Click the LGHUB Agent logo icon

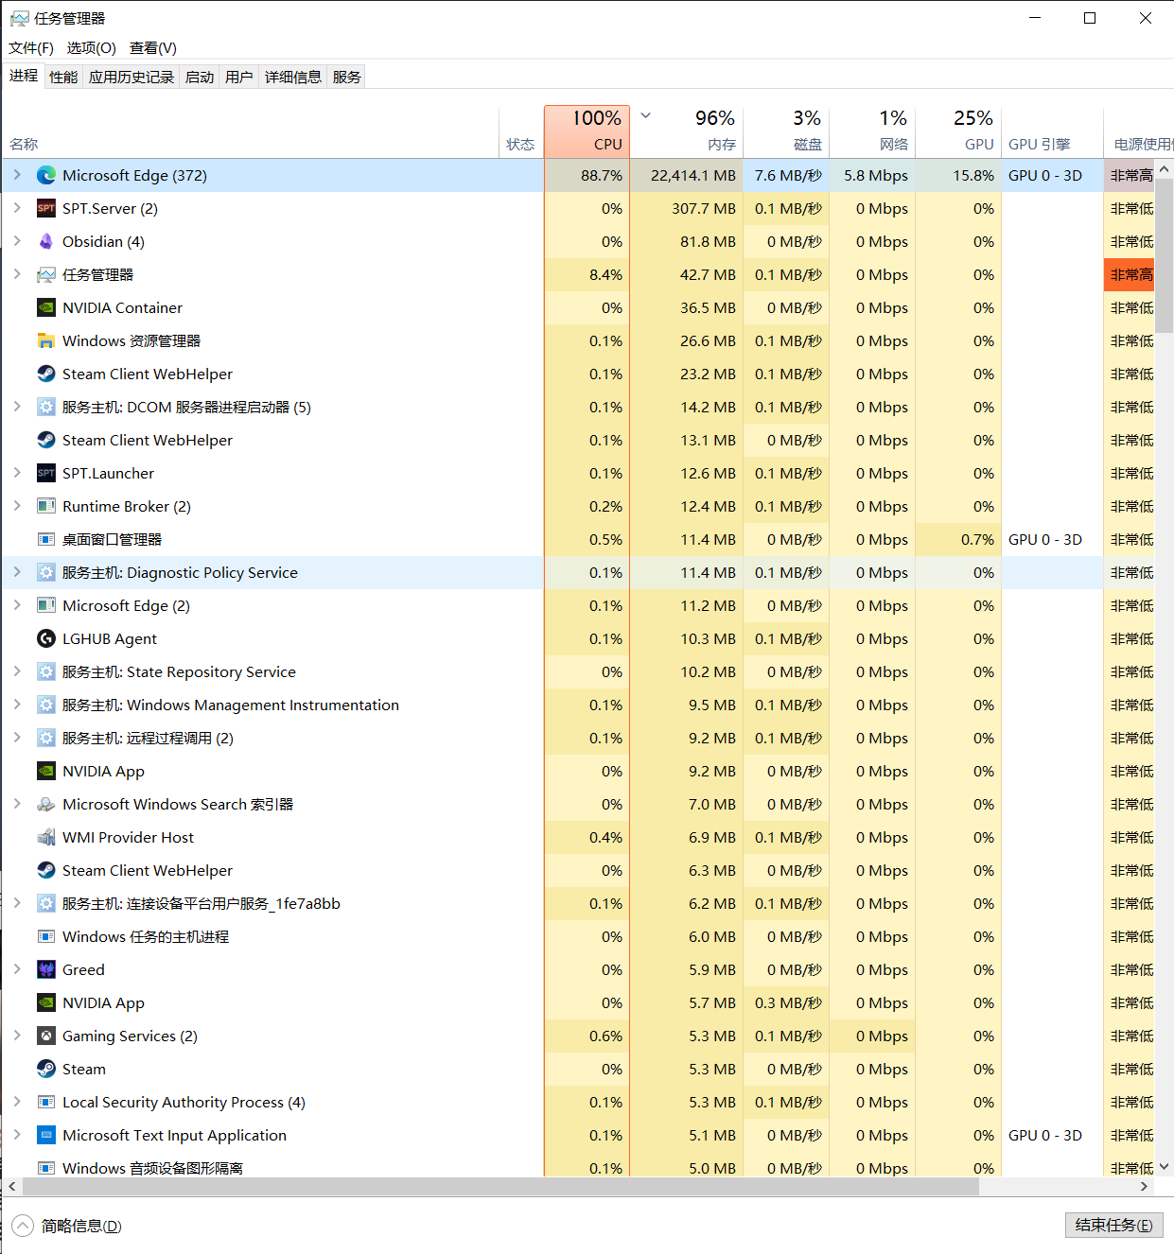coord(46,638)
